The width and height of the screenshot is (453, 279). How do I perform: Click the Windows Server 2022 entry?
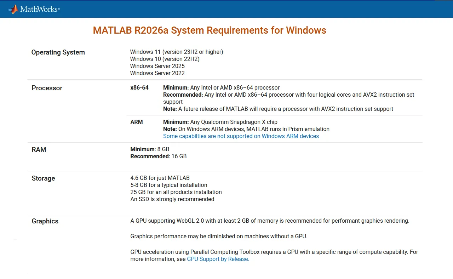click(157, 73)
